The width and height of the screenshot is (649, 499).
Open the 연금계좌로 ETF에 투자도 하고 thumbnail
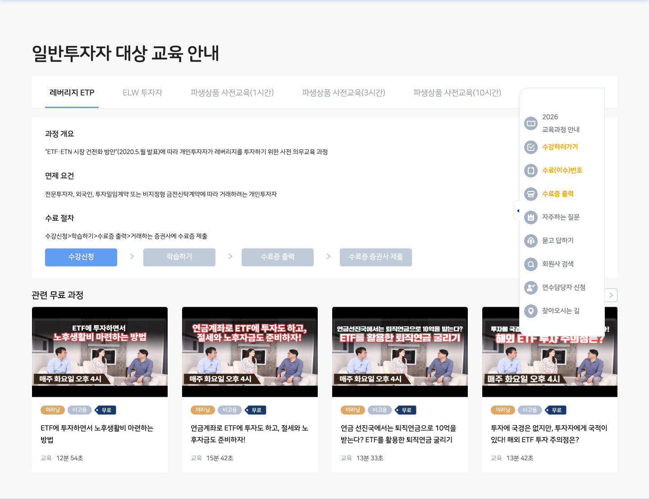(250, 352)
